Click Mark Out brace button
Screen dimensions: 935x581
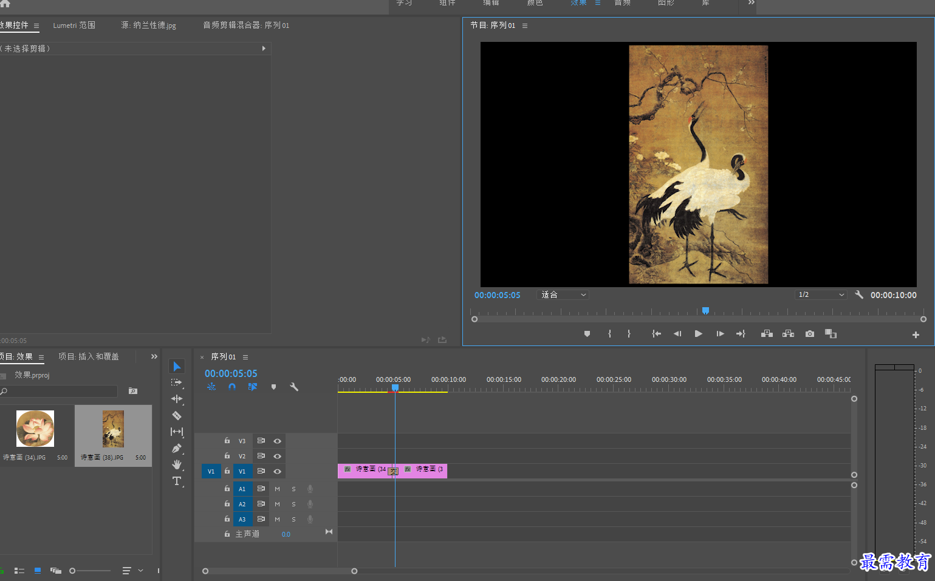(x=629, y=334)
